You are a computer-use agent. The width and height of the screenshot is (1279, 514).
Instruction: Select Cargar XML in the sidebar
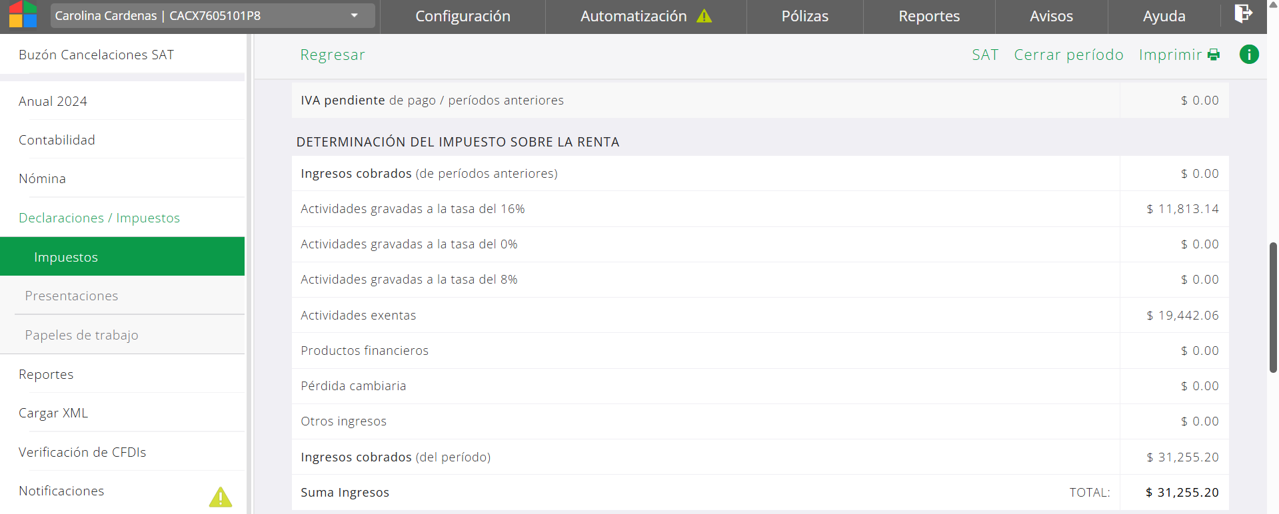coord(53,413)
